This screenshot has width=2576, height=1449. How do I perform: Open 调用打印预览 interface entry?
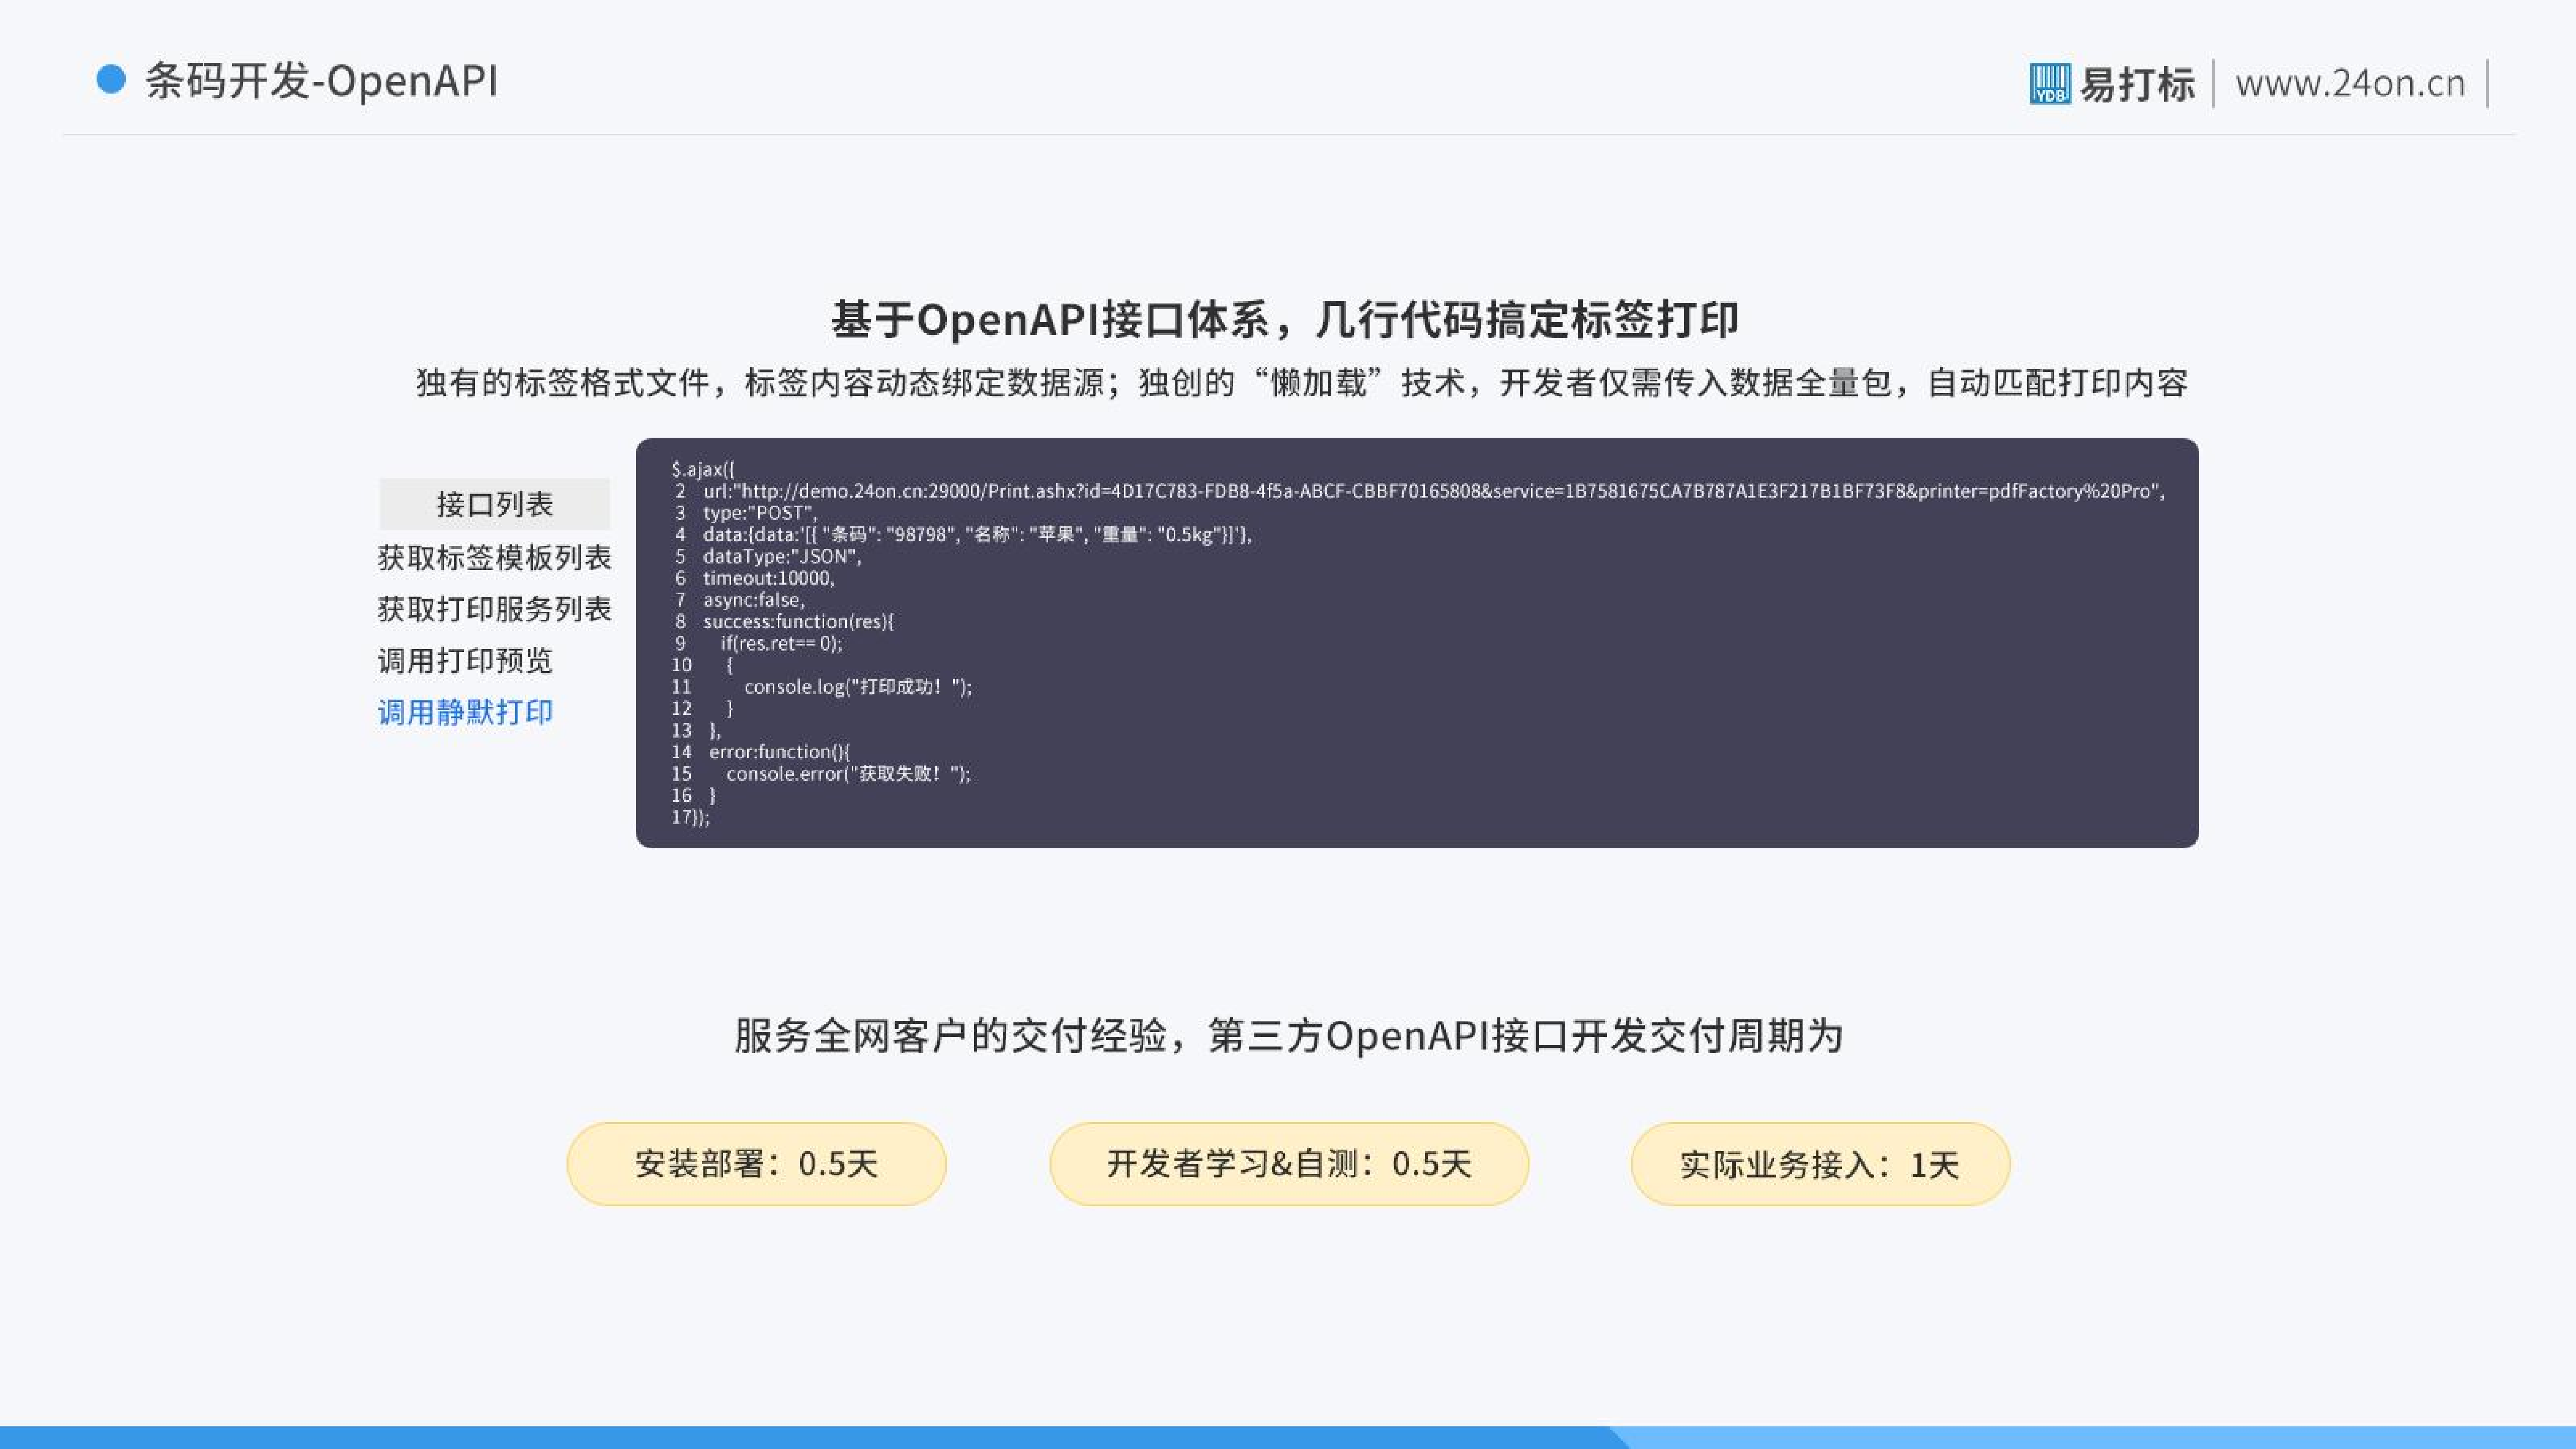[x=466, y=661]
